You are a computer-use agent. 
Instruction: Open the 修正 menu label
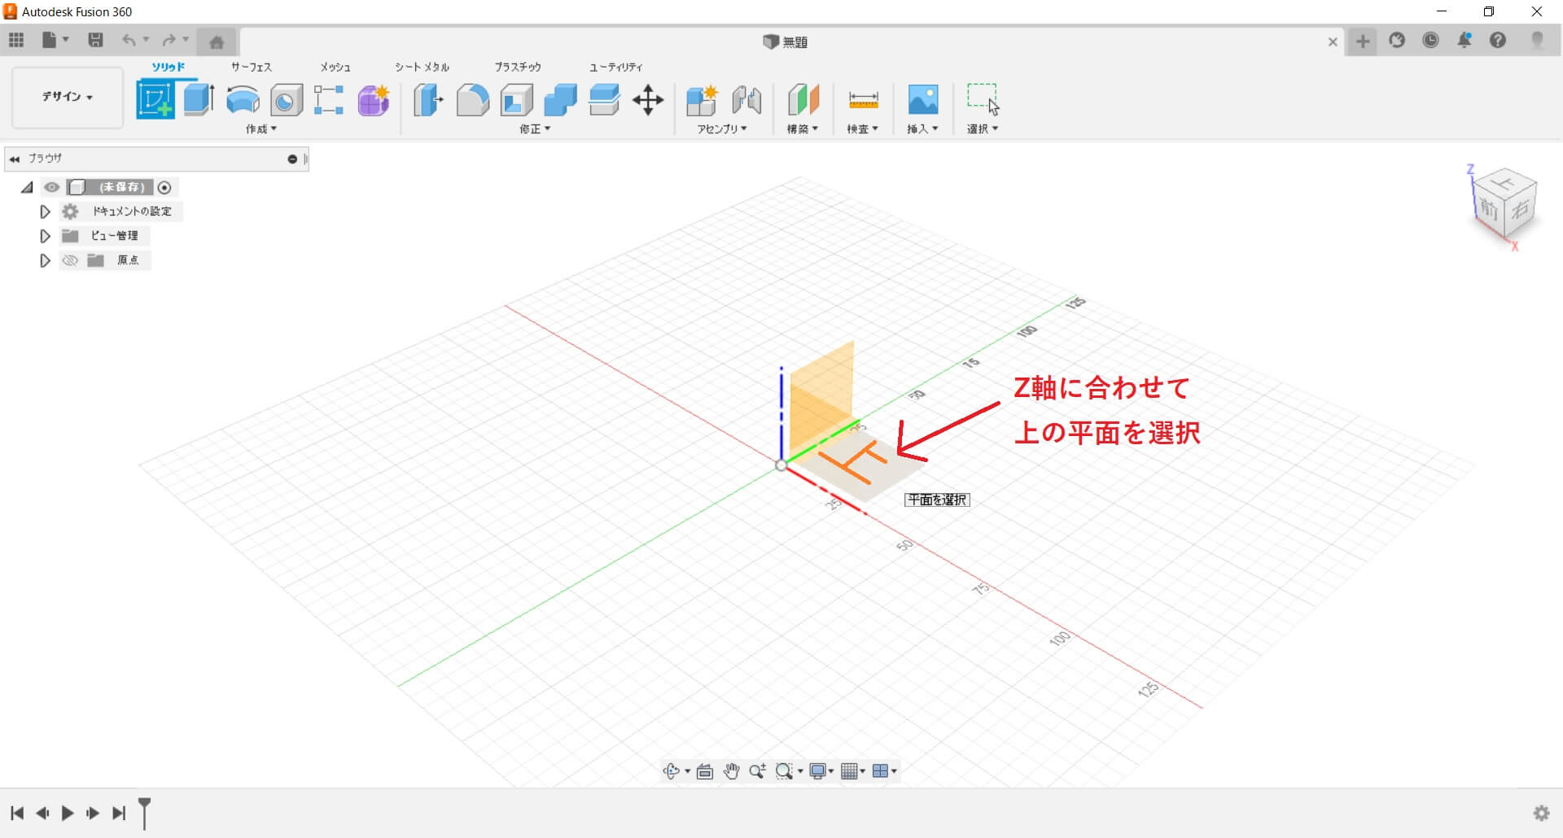click(534, 129)
